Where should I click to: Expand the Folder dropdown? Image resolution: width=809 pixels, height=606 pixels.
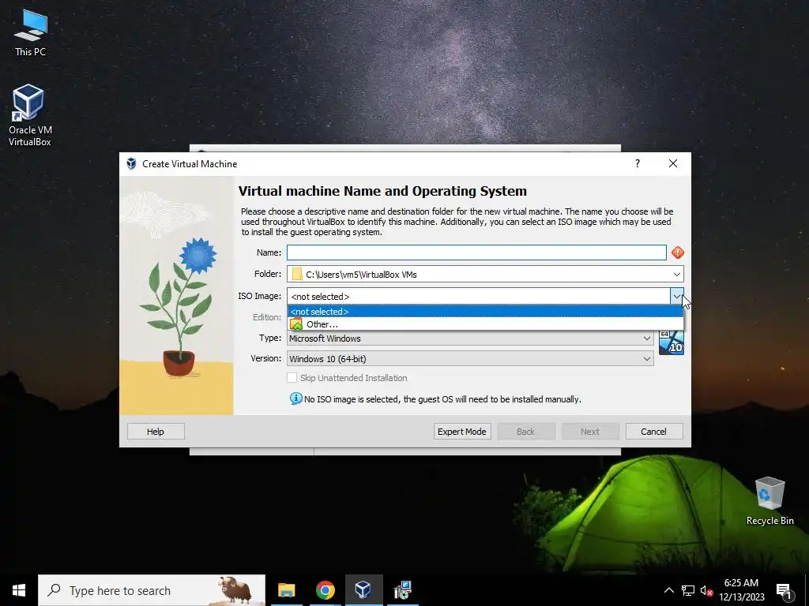(677, 274)
